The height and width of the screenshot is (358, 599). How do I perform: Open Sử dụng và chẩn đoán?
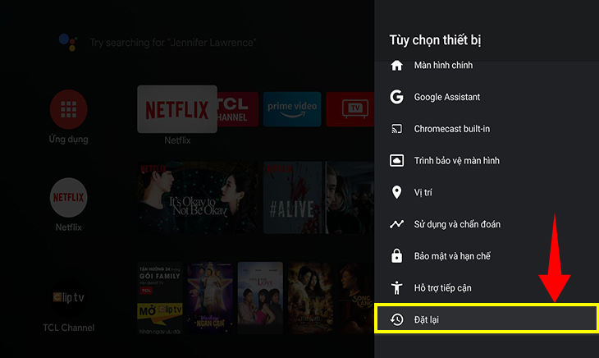pyautogui.click(x=457, y=224)
